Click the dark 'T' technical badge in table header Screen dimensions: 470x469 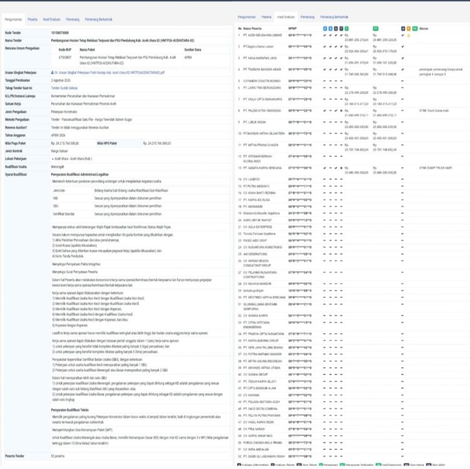341,29
